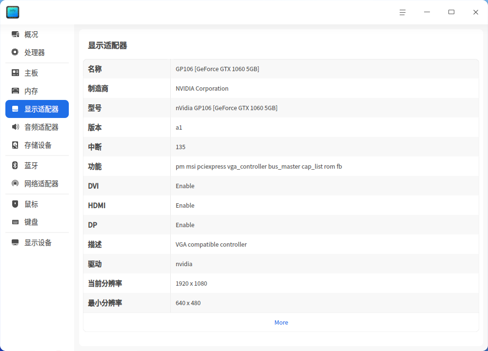Click the 主板 motherboard icon
This screenshot has height=351, width=488.
[x=15, y=73]
